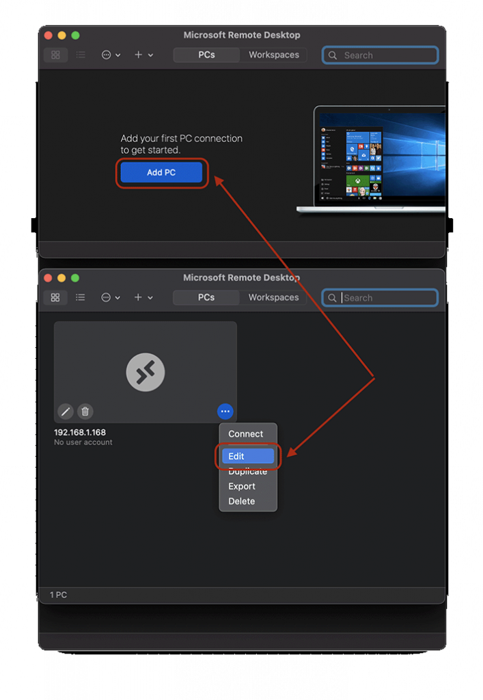Click the No user account label
Screen dimensions: 483x700
tap(83, 442)
